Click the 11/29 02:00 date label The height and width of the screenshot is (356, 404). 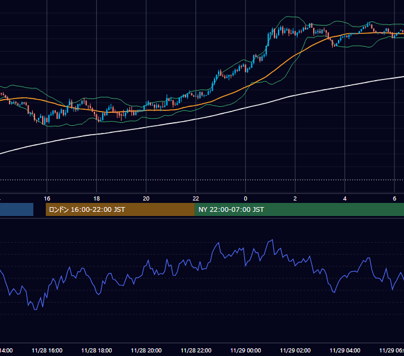coord(295,350)
